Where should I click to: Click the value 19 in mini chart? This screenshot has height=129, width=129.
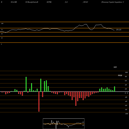tap(83, 125)
